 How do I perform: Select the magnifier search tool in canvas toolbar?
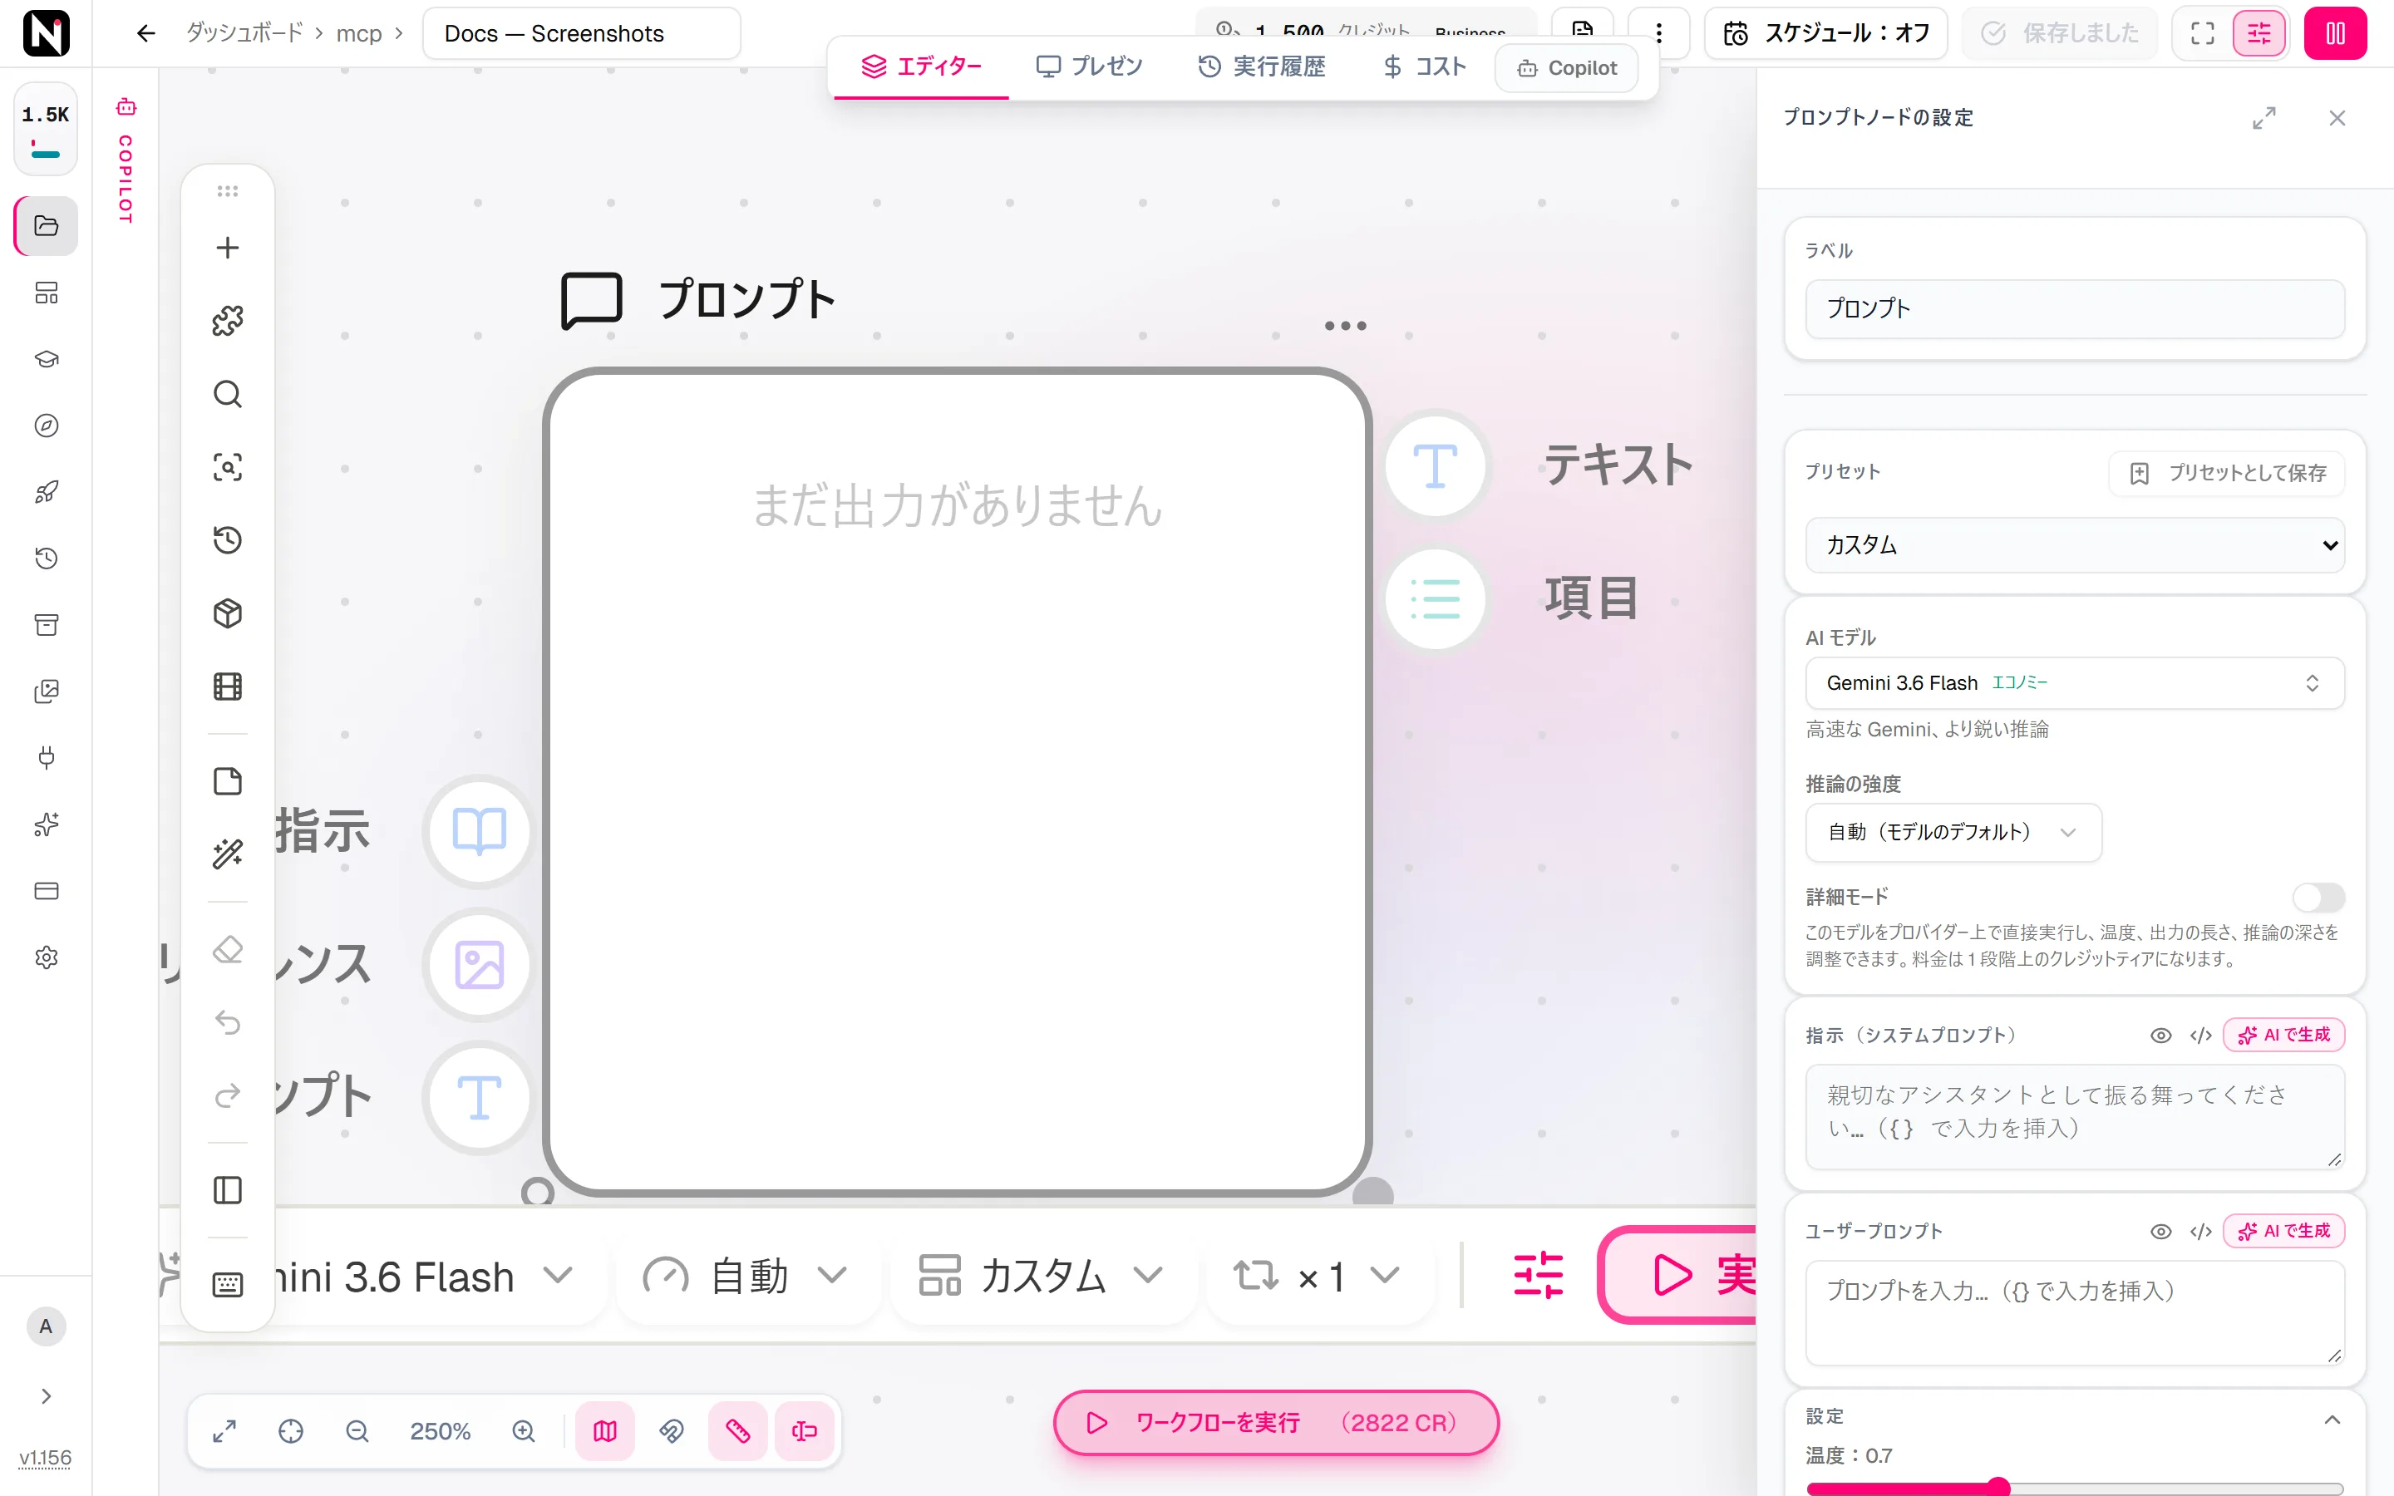tap(228, 394)
